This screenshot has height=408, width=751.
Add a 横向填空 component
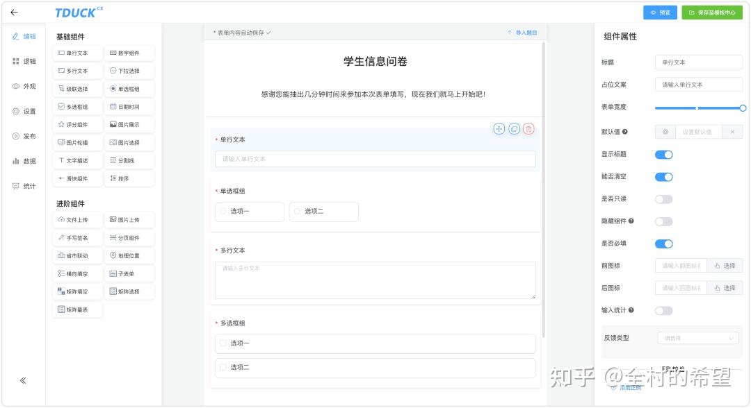(x=78, y=274)
